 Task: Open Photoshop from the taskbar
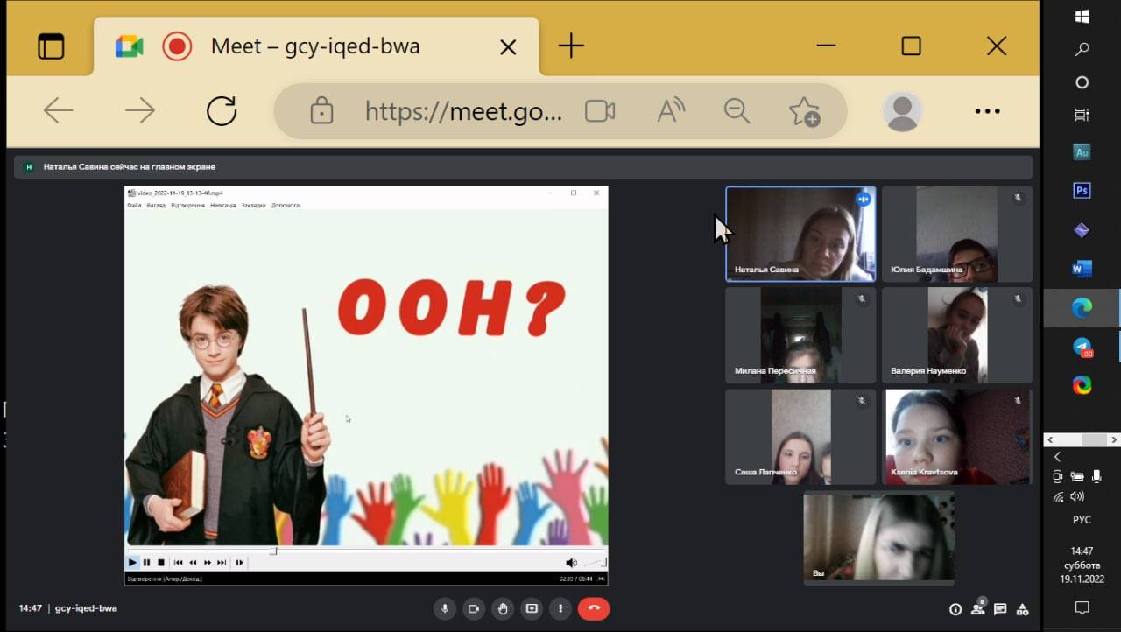(x=1082, y=190)
